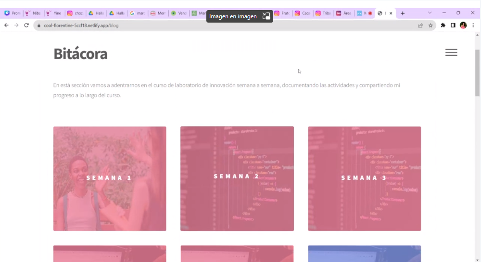
Task: Open the hamburger menu beside Bitácora
Action: click(x=451, y=52)
